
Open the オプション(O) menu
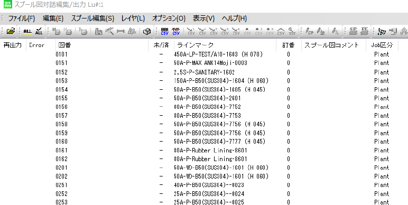(x=169, y=18)
